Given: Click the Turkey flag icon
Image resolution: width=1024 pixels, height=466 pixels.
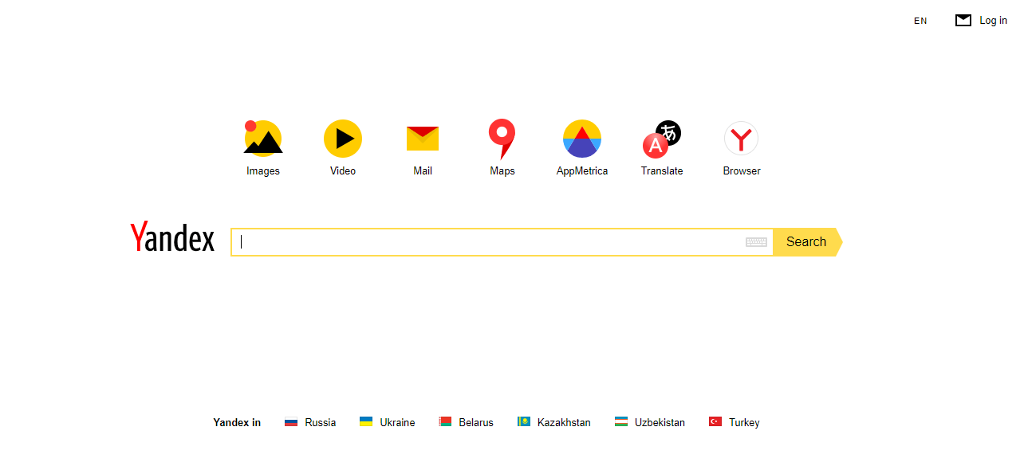Looking at the screenshot, I should click(715, 422).
